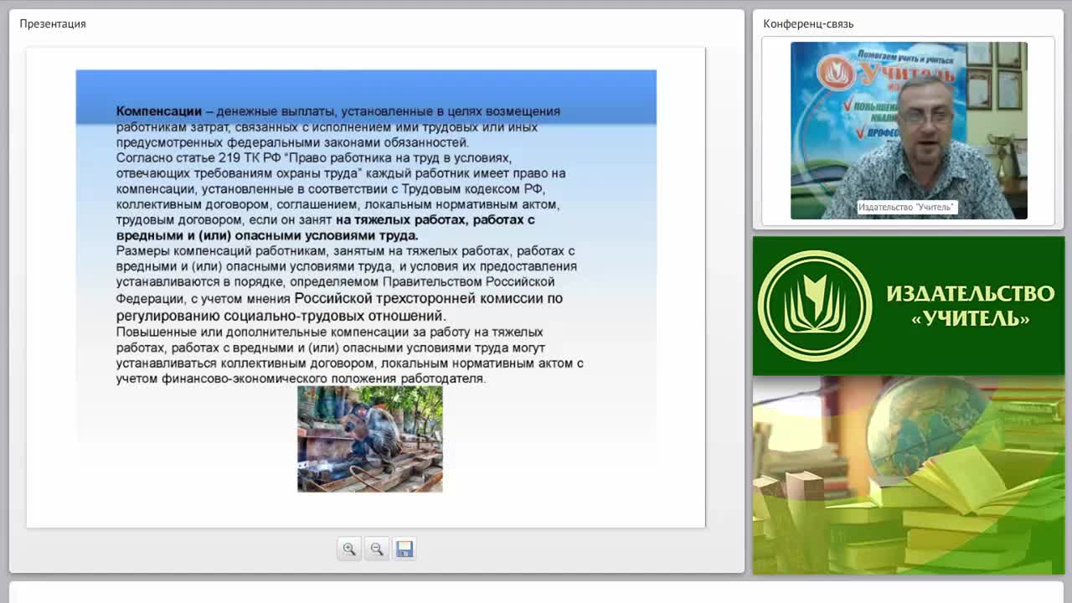Click the 'Презентация' panel title
Screen dimensions: 1072x603
(53, 23)
